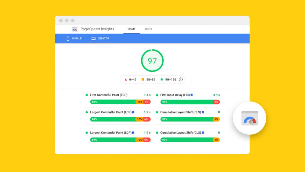This screenshot has height=172, width=305.
Task: Click the 50-89 range text in legend
Action: click(151, 80)
